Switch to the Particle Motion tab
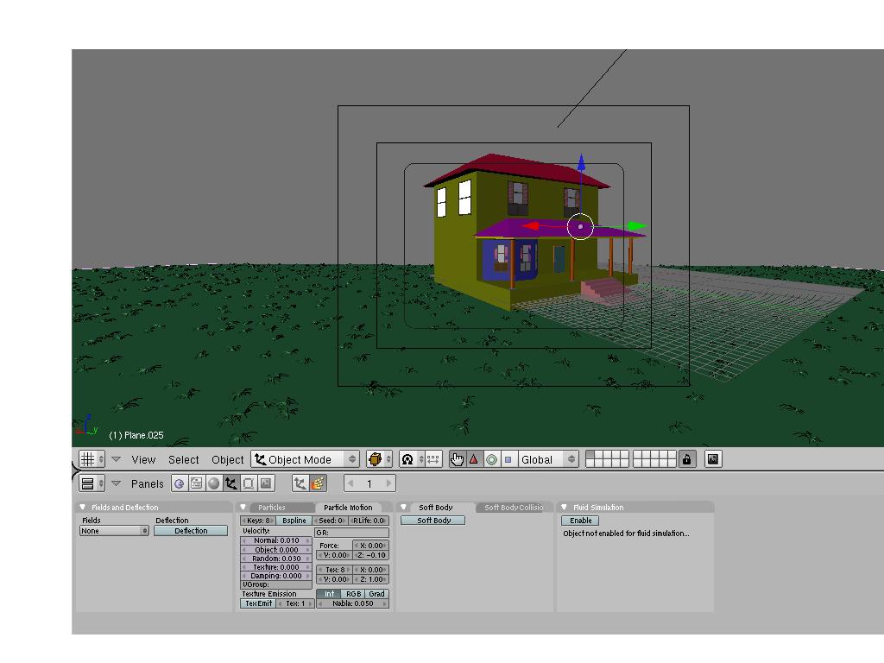 (x=348, y=508)
